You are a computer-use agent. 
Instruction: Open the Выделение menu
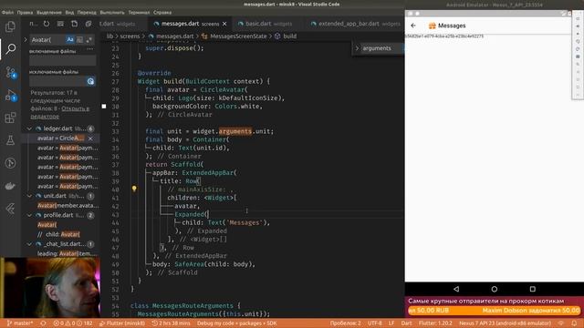click(49, 12)
